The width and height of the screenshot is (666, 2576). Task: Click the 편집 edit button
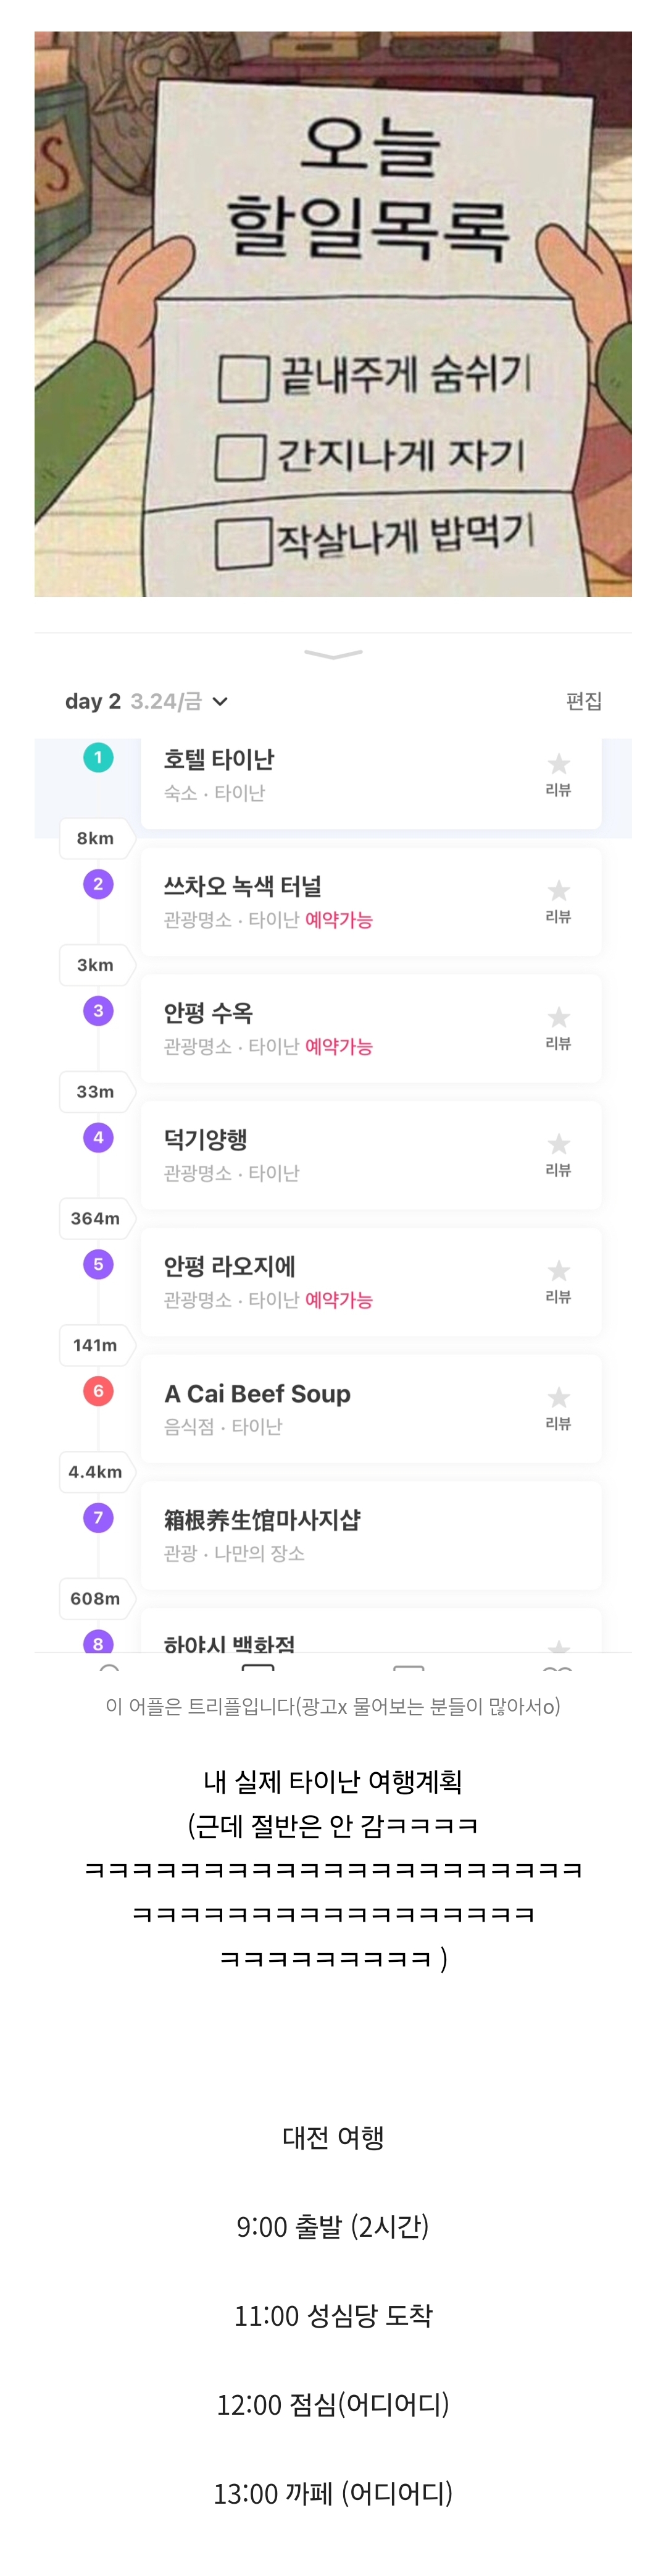[x=583, y=701]
